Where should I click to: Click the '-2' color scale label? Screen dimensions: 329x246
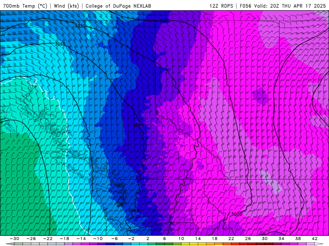point(131,239)
